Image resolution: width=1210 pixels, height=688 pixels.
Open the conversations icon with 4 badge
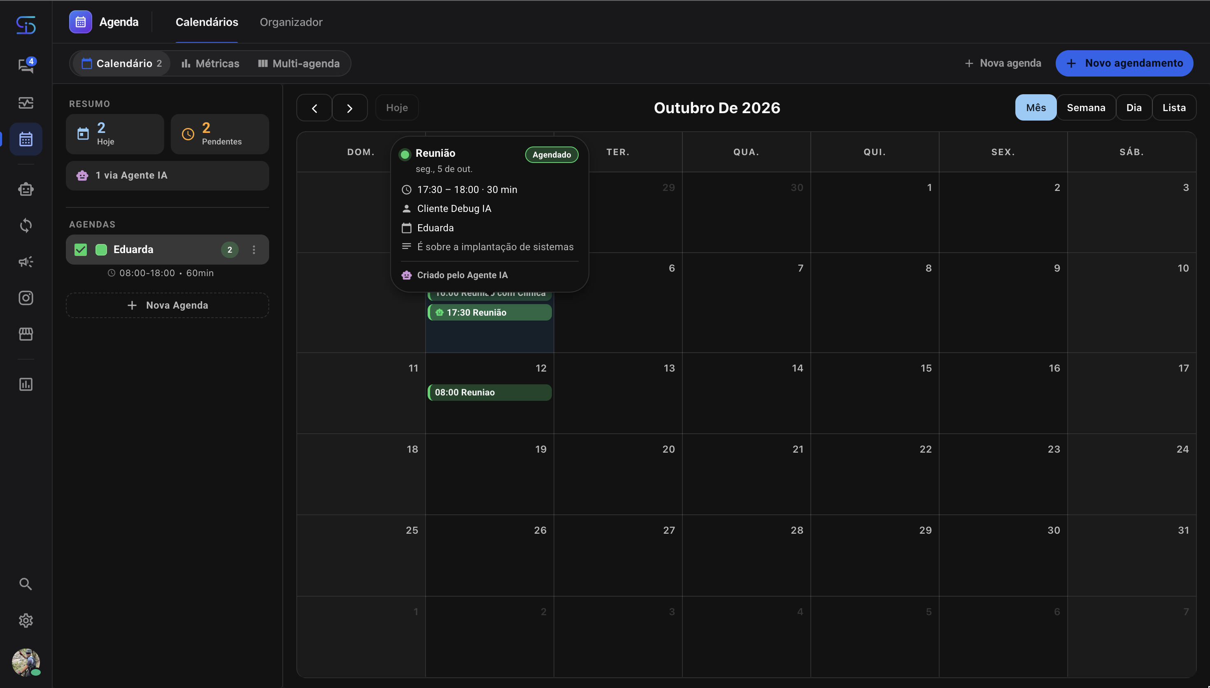coord(26,66)
